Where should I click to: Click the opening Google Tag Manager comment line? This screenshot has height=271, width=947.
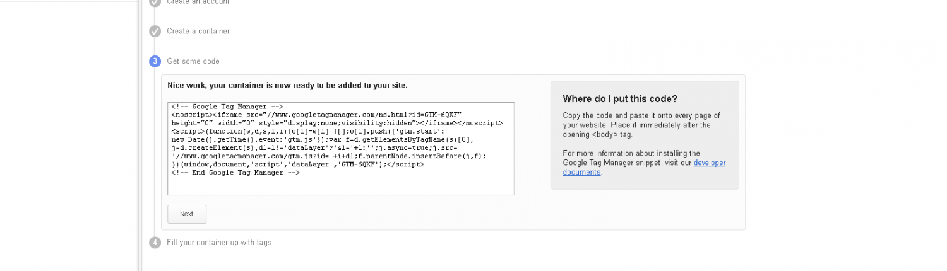tap(227, 107)
